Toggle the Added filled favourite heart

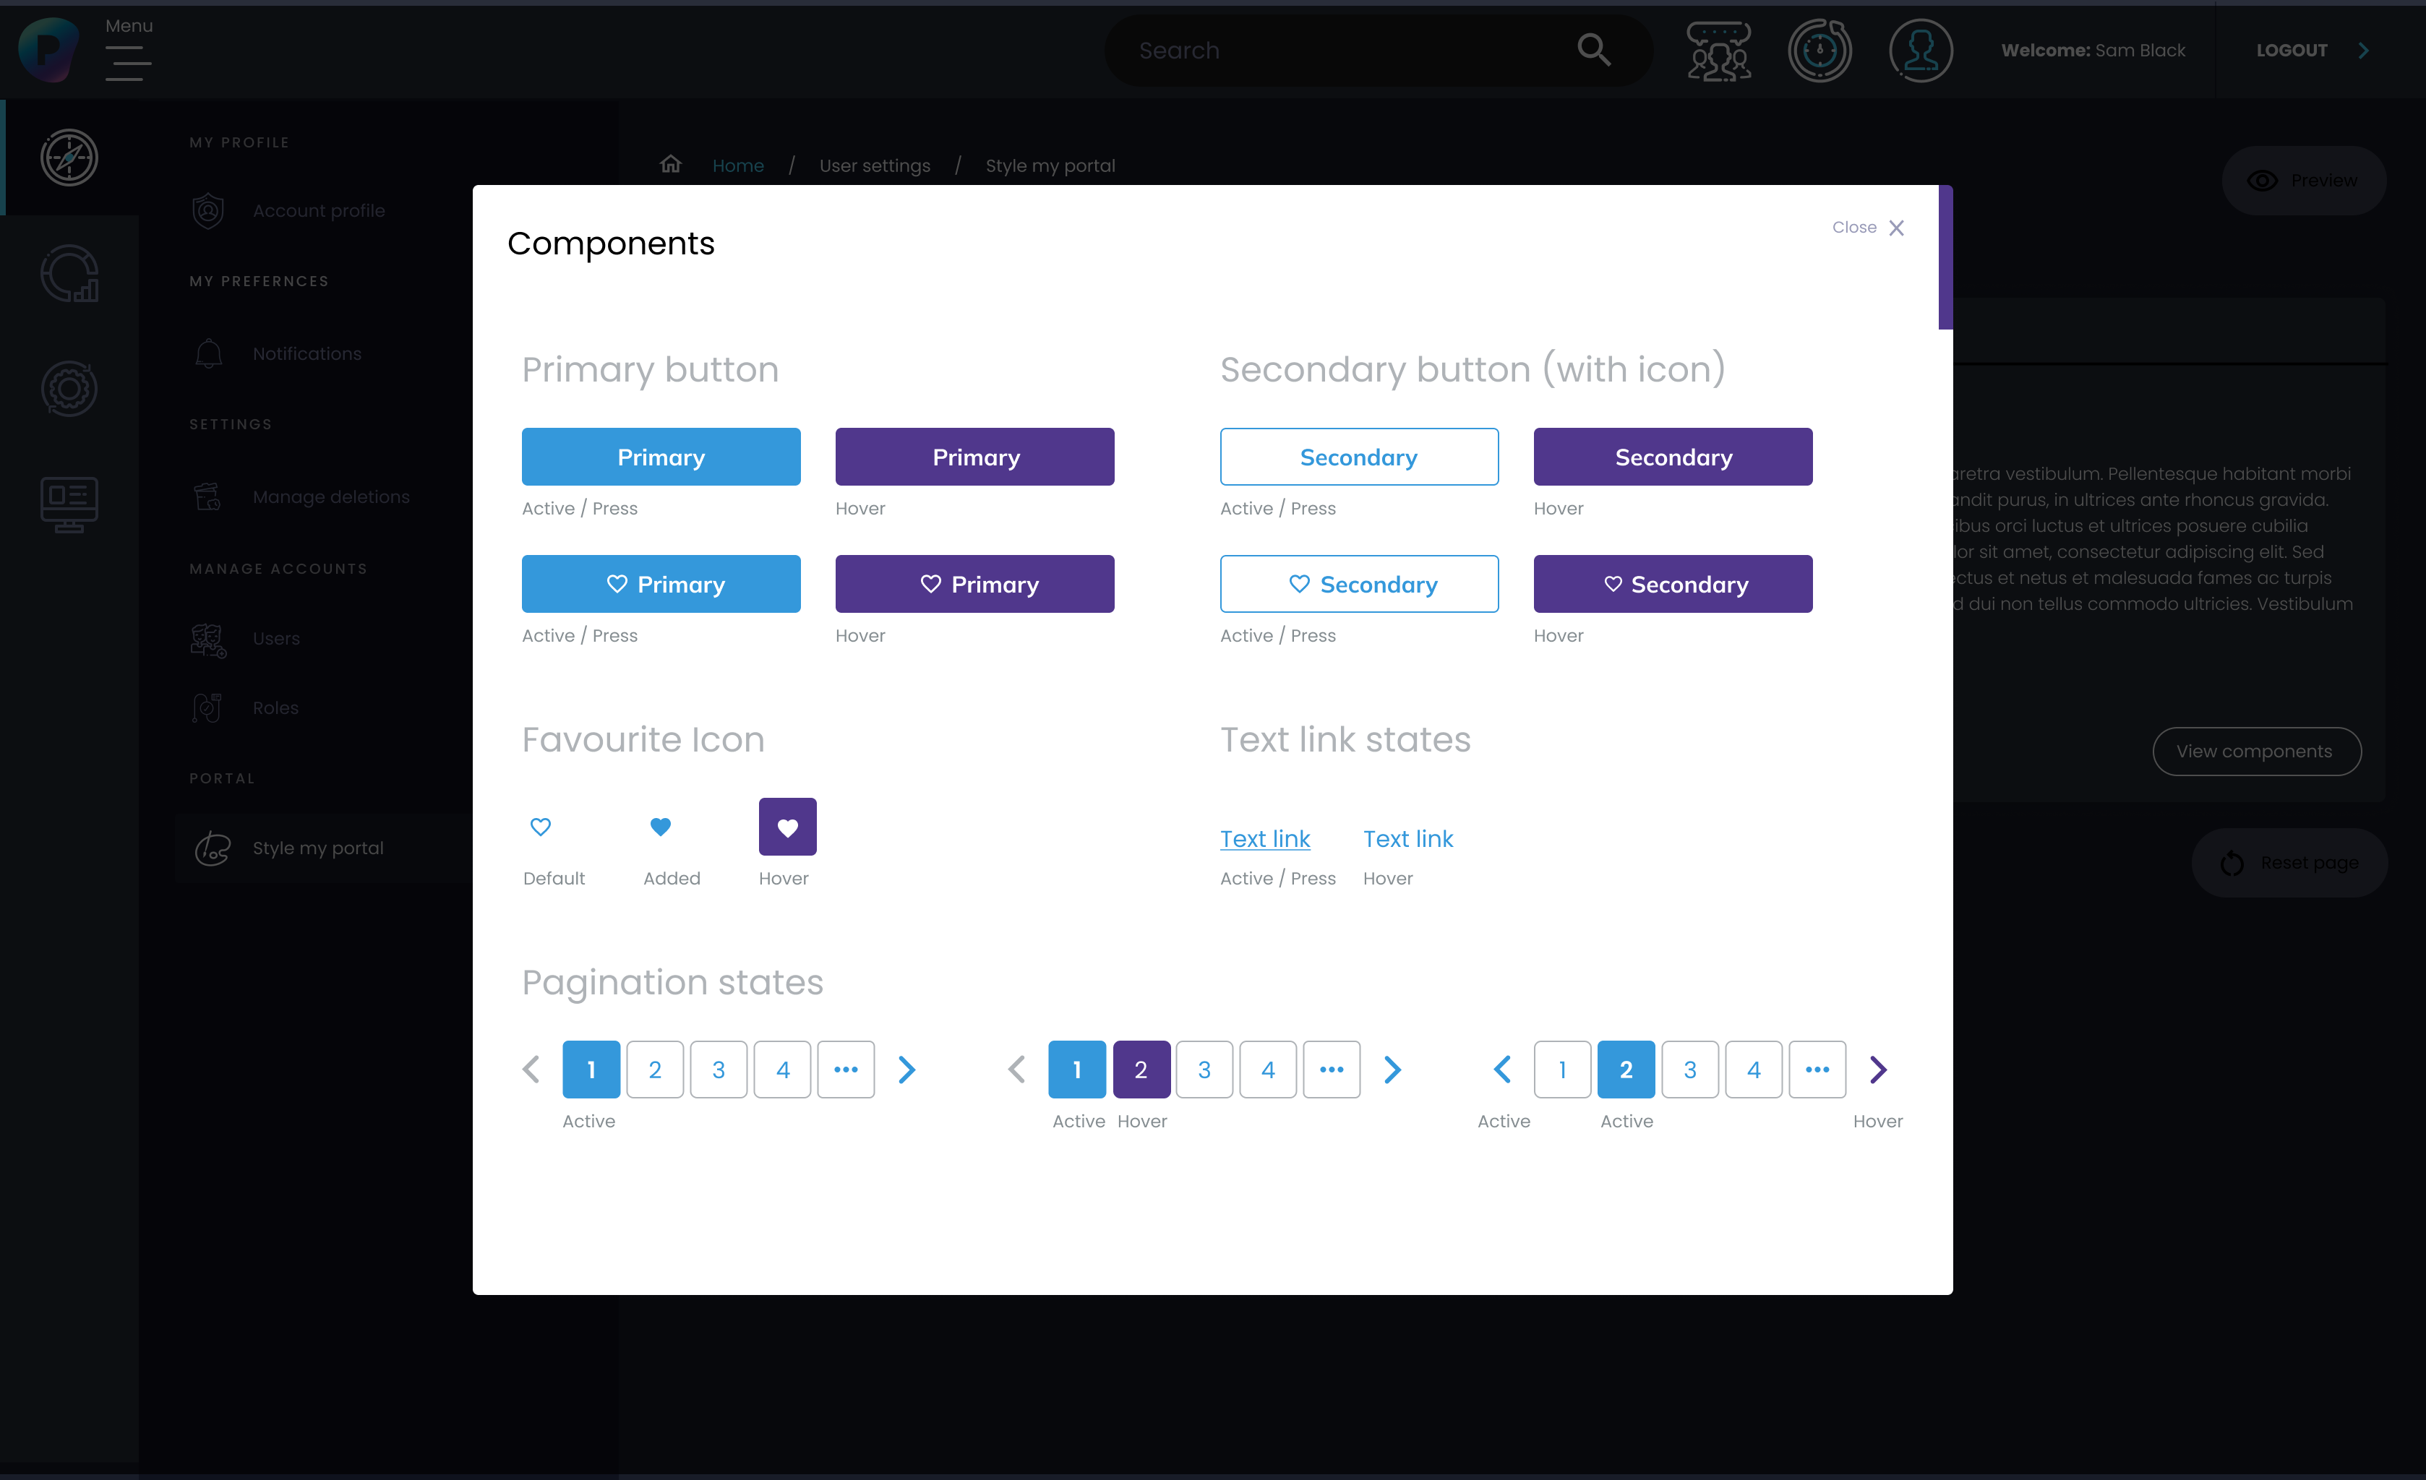click(x=661, y=827)
